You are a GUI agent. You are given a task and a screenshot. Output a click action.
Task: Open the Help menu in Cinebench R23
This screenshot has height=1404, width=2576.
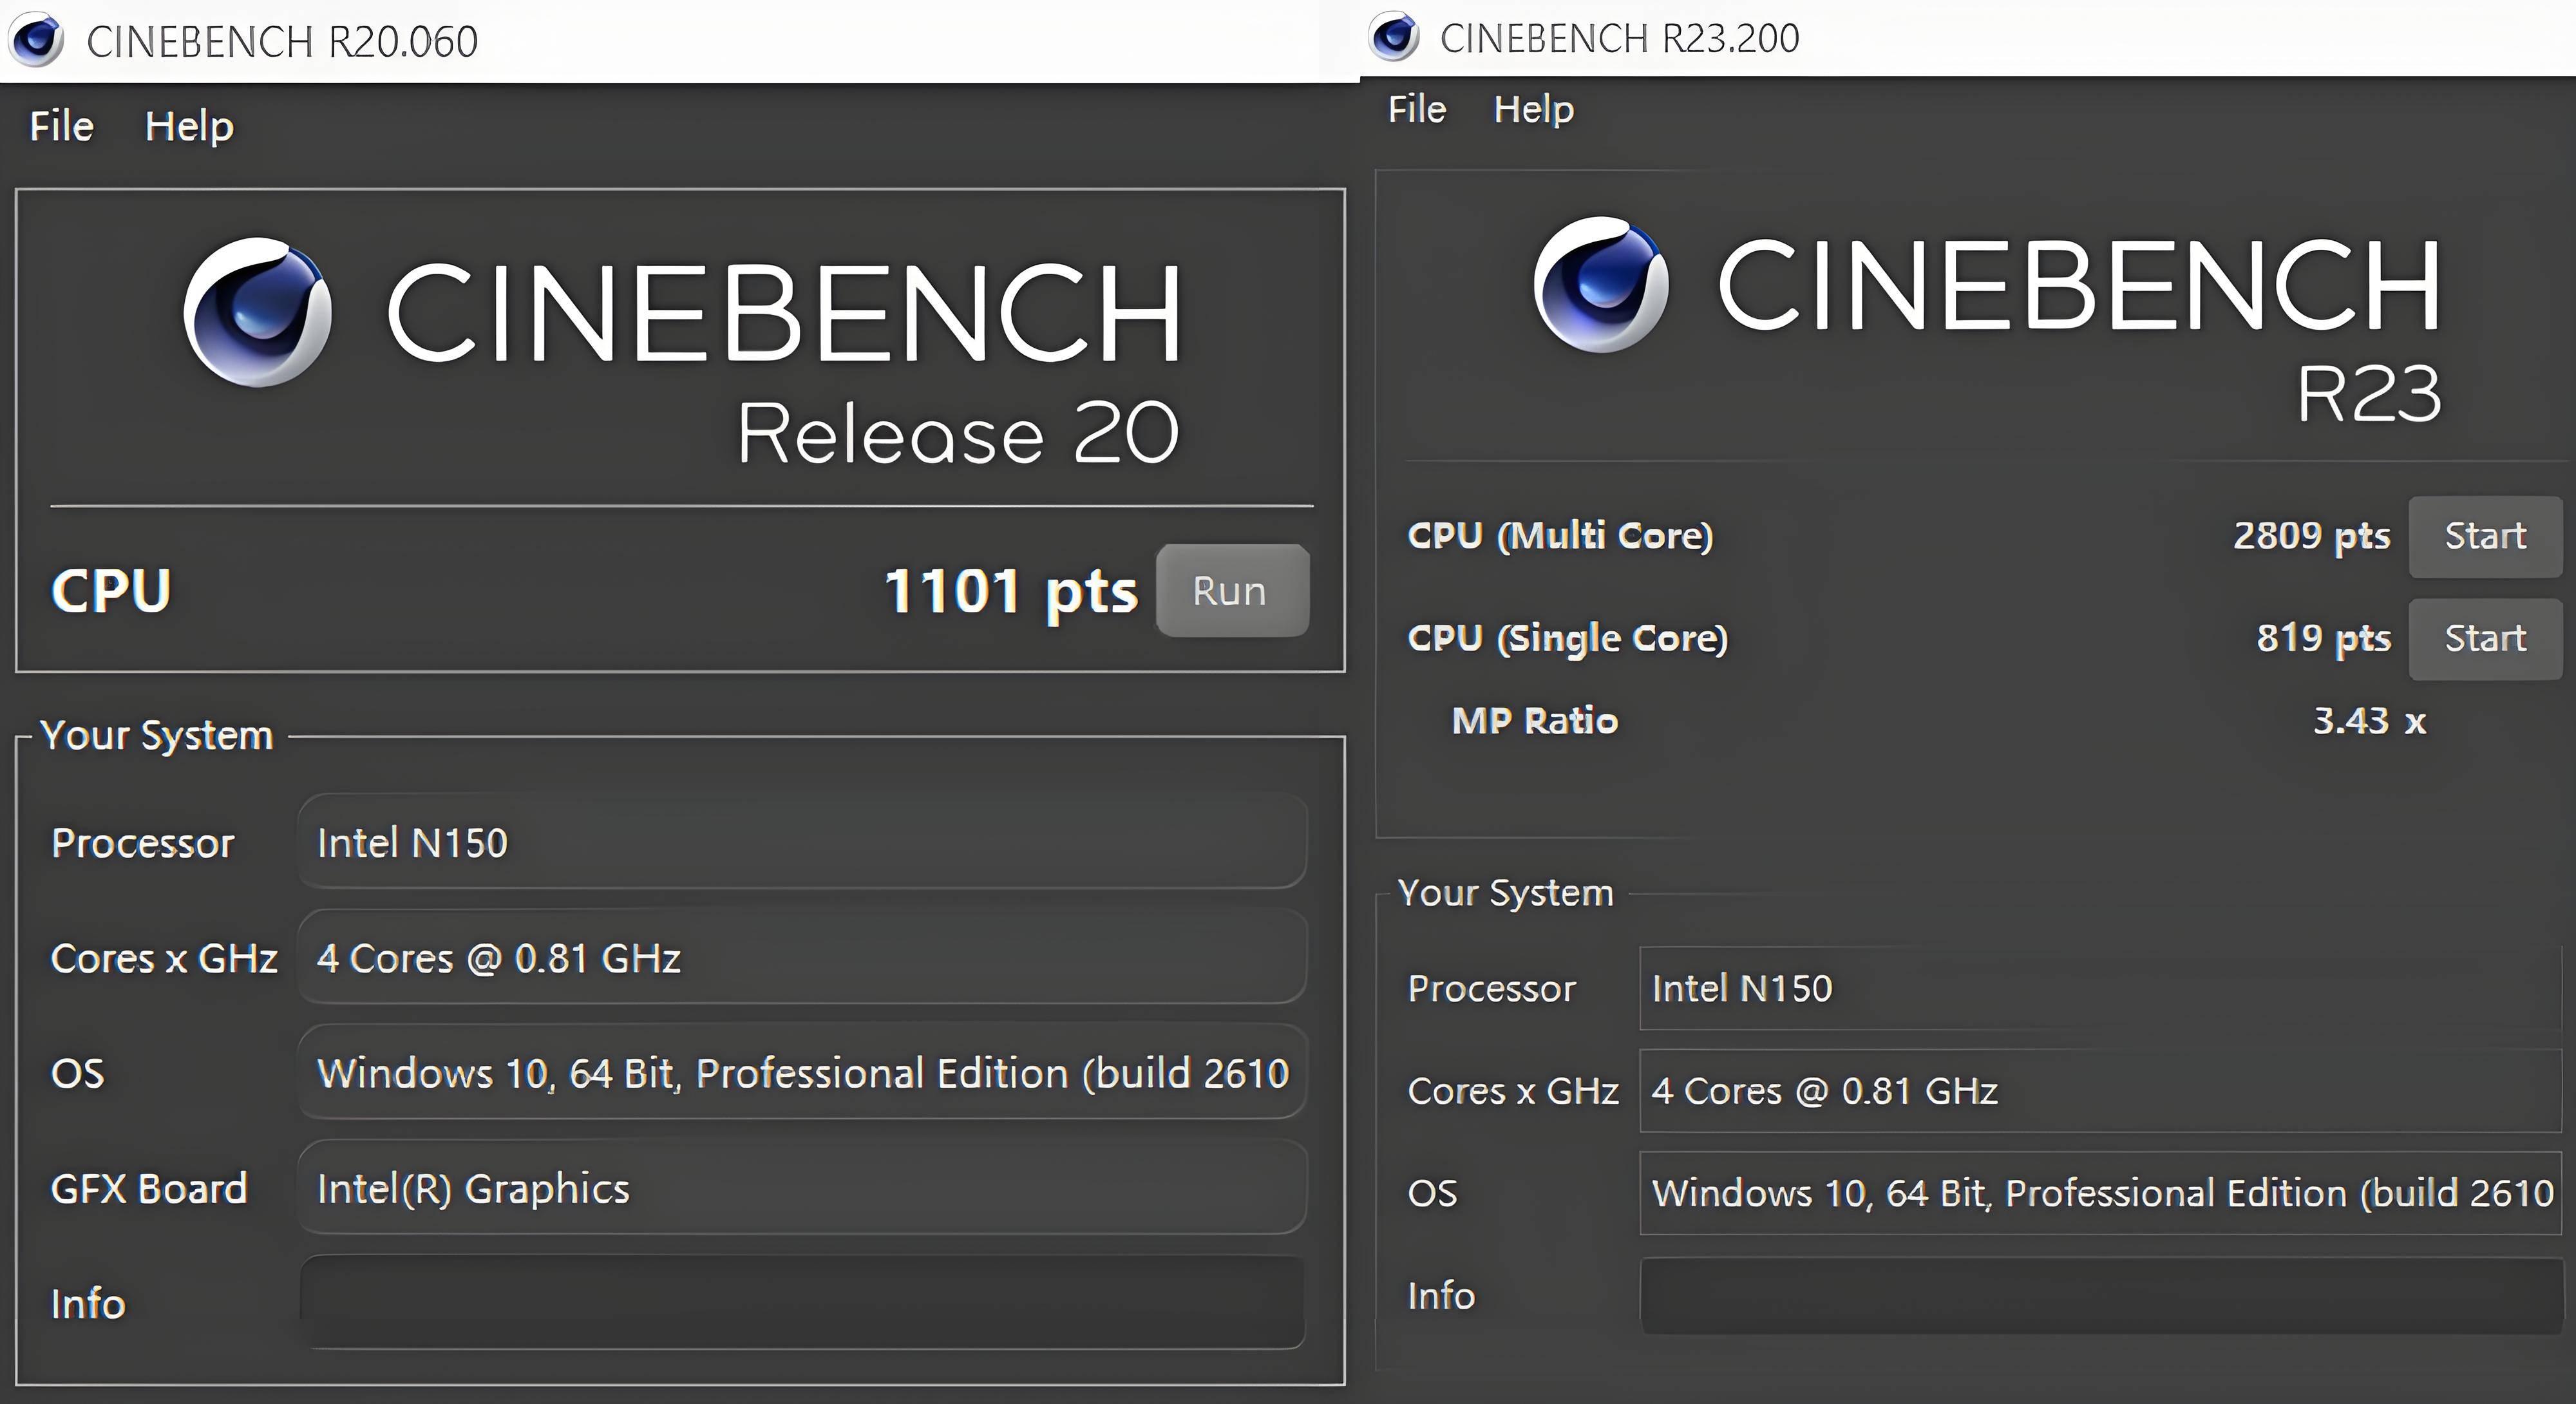click(x=1533, y=109)
